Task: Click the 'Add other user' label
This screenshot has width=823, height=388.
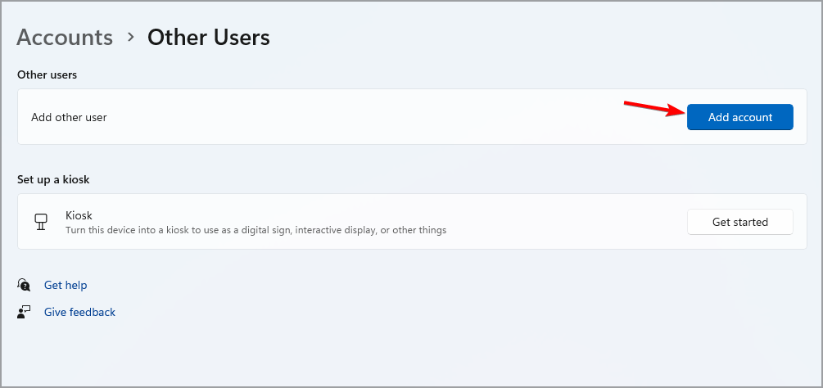Action: [x=69, y=117]
